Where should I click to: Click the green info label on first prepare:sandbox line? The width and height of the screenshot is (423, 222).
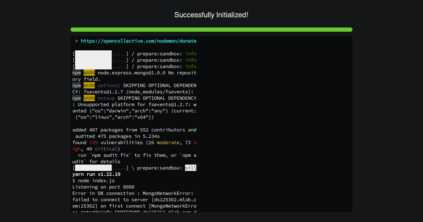coord(191,54)
